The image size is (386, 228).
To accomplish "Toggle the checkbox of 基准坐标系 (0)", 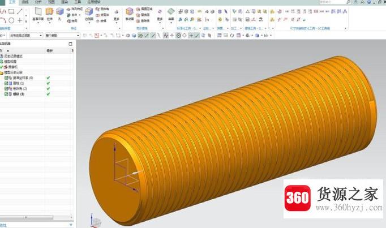I will pos(6,78).
